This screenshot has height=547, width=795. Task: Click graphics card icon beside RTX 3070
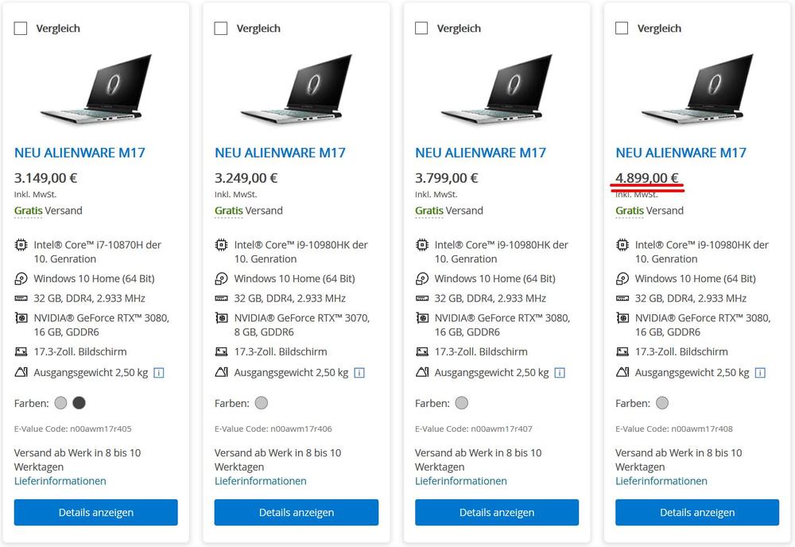click(x=221, y=318)
